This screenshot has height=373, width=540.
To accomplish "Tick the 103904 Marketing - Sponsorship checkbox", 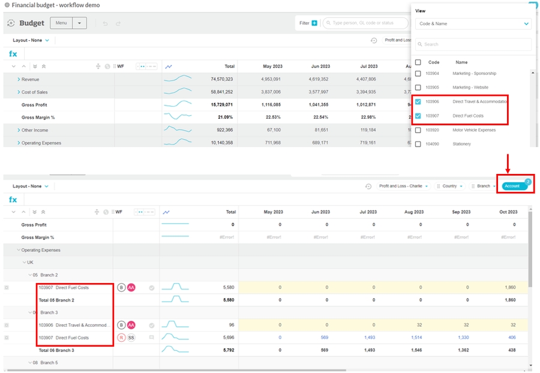I will 418,73.
